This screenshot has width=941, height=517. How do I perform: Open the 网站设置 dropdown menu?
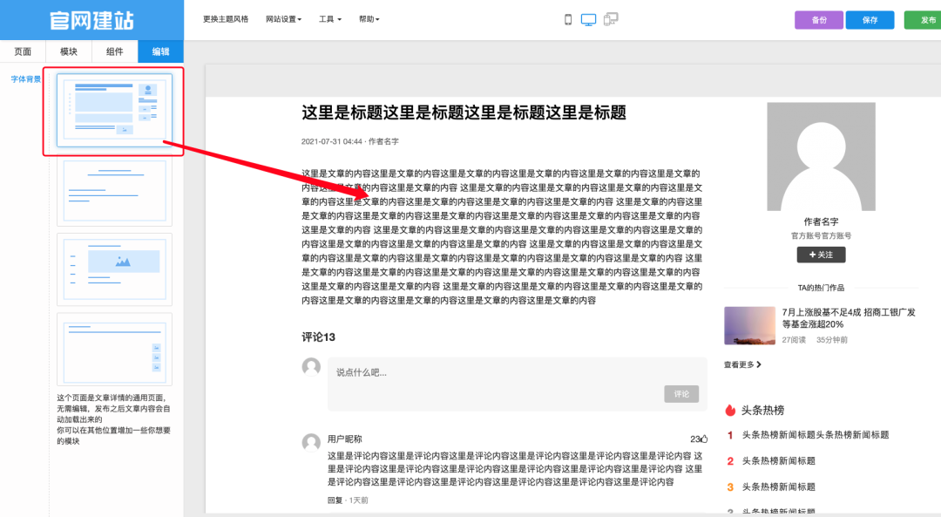coord(283,19)
